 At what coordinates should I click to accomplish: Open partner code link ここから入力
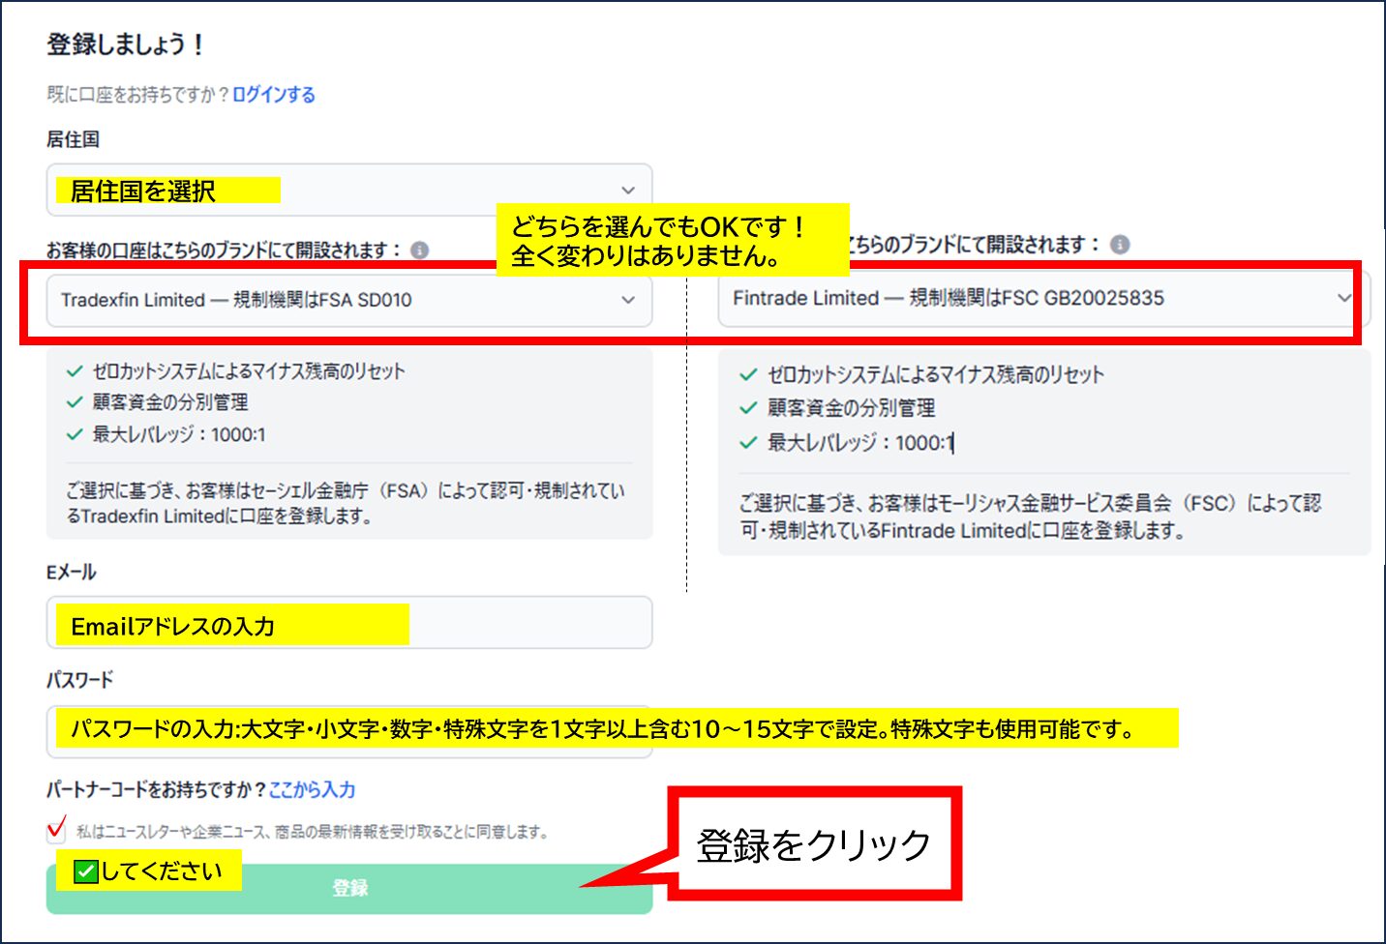(x=312, y=789)
